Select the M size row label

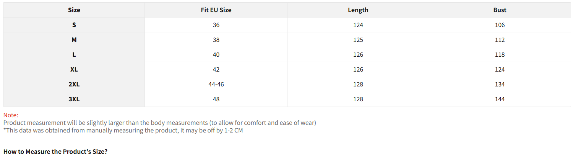(x=74, y=40)
